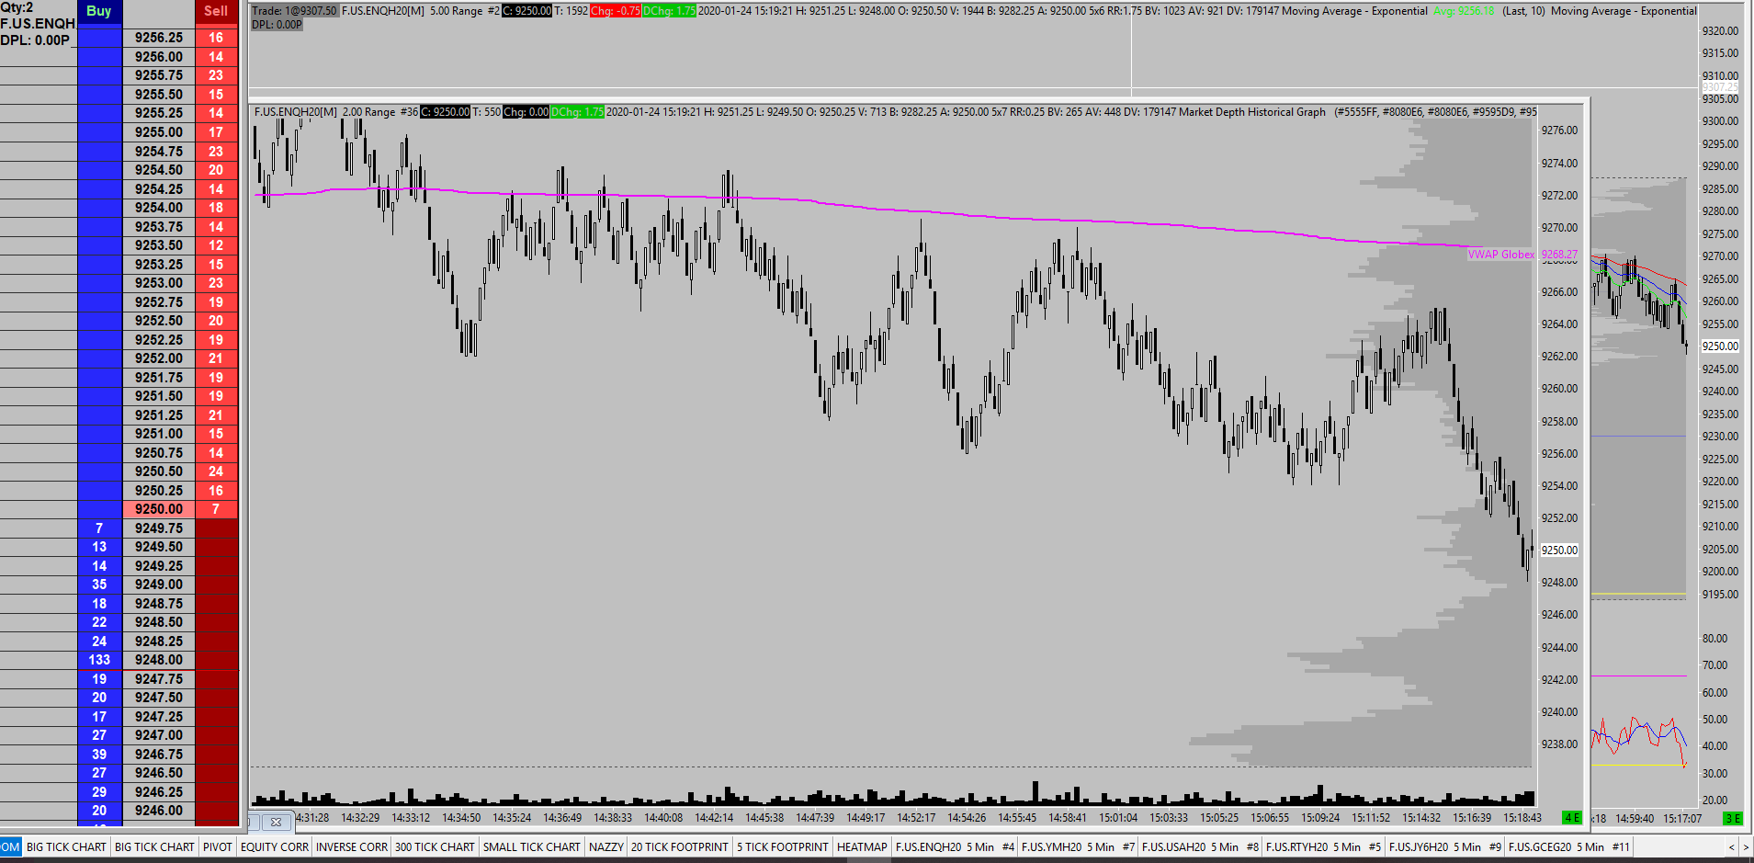This screenshot has width=1754, height=863.
Task: Click the Buy cell at price 9250.00
Action: click(x=99, y=509)
